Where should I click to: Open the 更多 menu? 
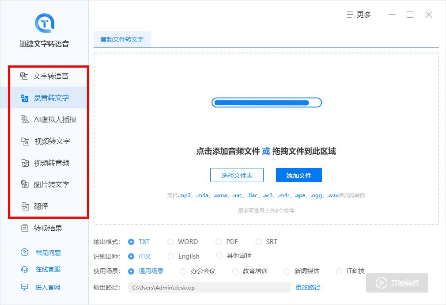coord(359,14)
